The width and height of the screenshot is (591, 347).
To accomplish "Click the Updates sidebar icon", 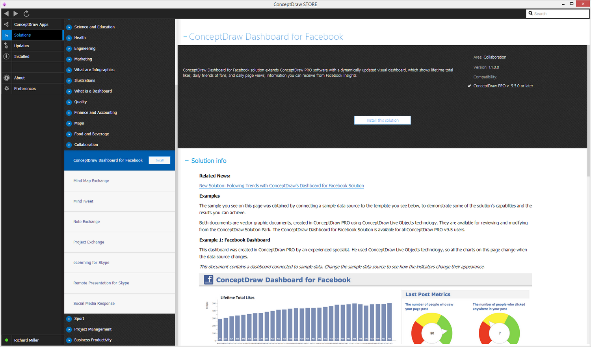I will pos(6,46).
